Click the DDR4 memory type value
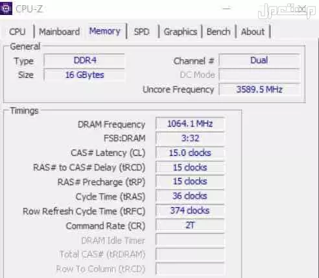 tap(84, 60)
